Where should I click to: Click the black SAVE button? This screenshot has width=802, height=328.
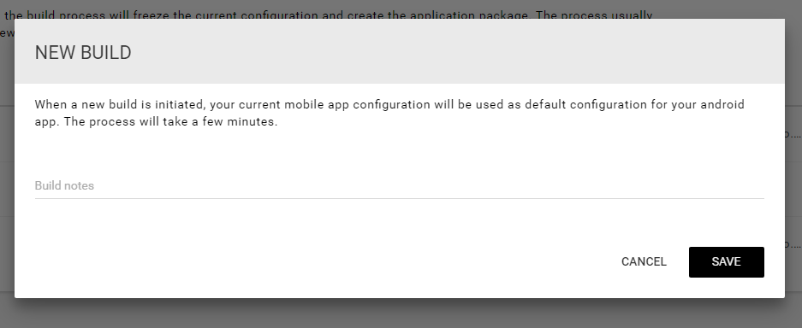point(727,262)
